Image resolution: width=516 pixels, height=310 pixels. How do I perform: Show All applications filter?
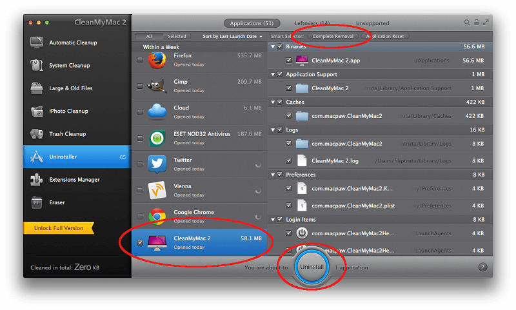tap(149, 36)
